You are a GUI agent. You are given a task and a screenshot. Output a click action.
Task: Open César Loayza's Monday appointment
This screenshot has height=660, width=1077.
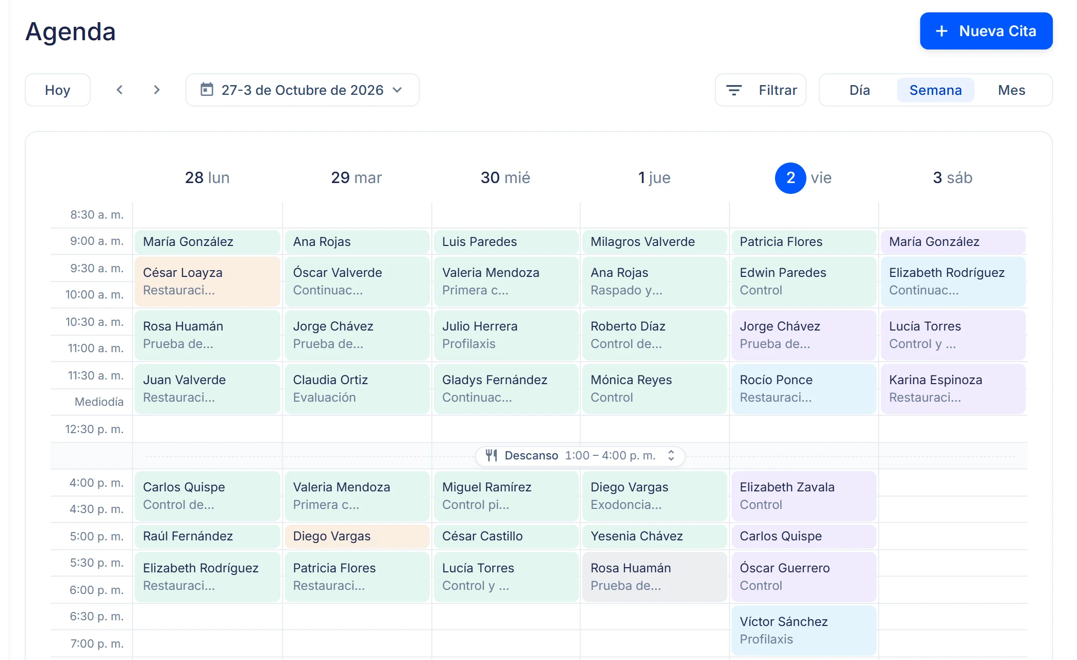click(x=208, y=282)
